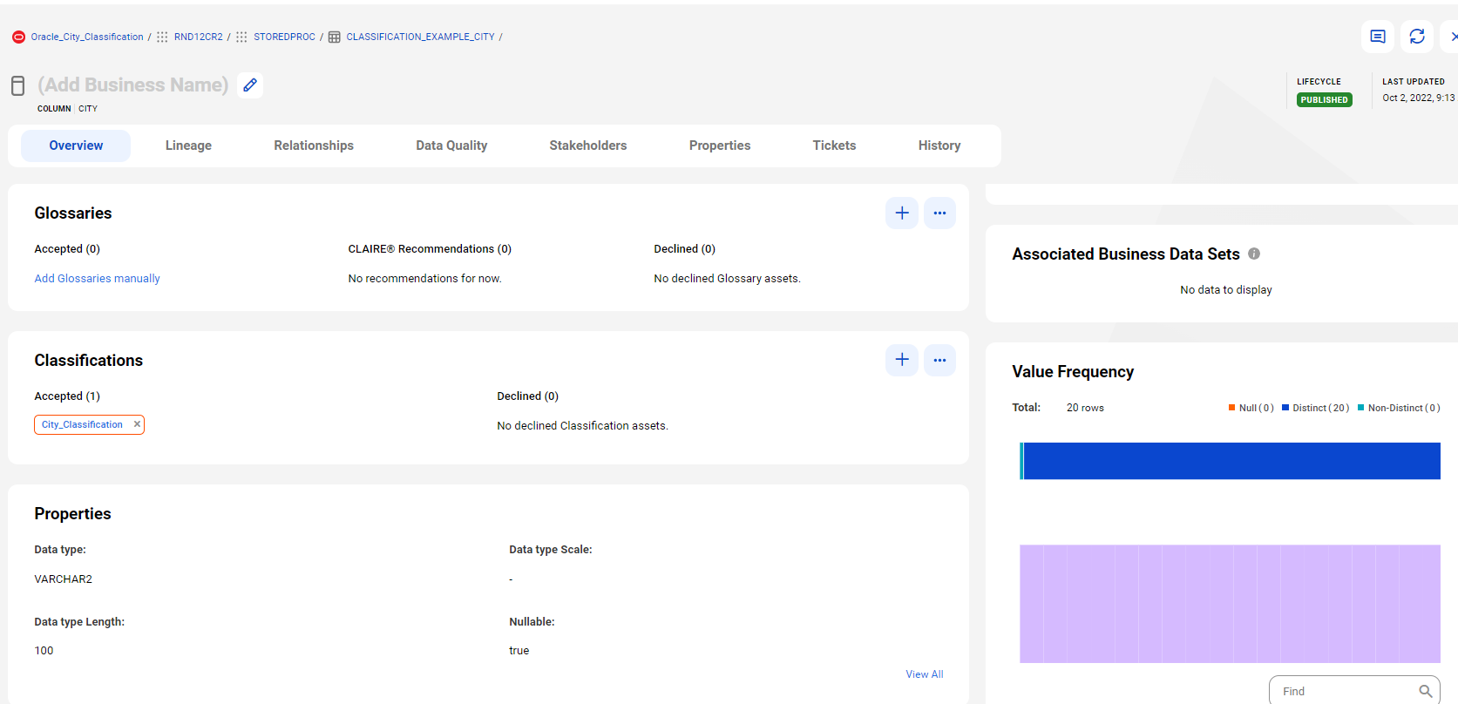Click the blue distinct values bar

coord(1231,461)
